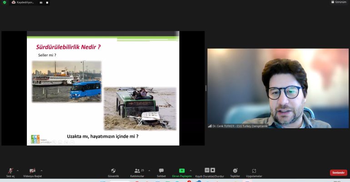350x182 pixels.
Task: Open the Sohbet chat panel
Action: pyautogui.click(x=161, y=171)
